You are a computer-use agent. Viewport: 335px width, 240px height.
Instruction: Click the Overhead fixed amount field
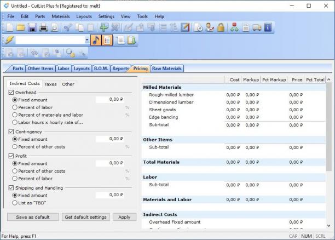click(110, 100)
